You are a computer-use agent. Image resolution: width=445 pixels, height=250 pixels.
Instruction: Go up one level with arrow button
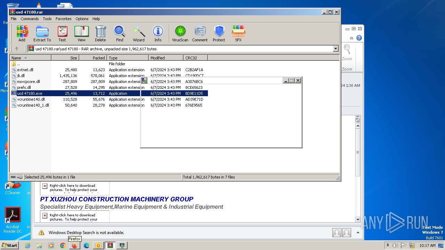(x=16, y=49)
